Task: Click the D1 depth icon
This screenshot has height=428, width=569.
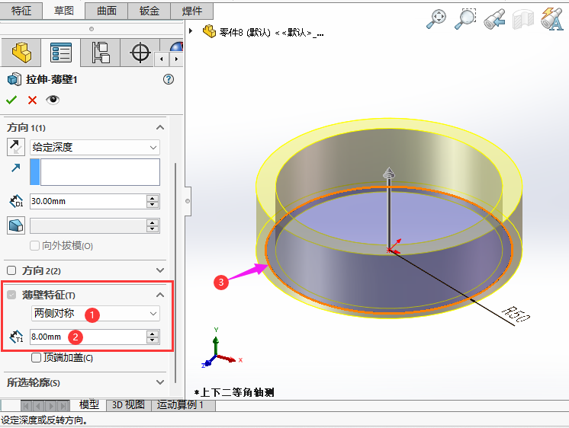Action: click(16, 201)
